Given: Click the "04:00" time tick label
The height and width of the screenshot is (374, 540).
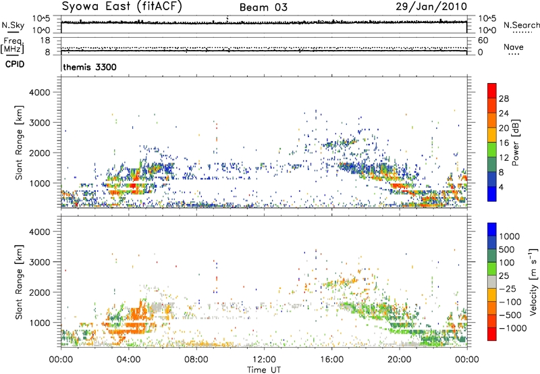Looking at the screenshot, I should (128, 360).
